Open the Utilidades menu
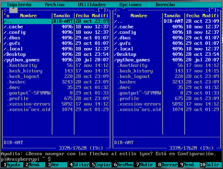The height and width of the screenshot is (169, 223). coord(92,5)
